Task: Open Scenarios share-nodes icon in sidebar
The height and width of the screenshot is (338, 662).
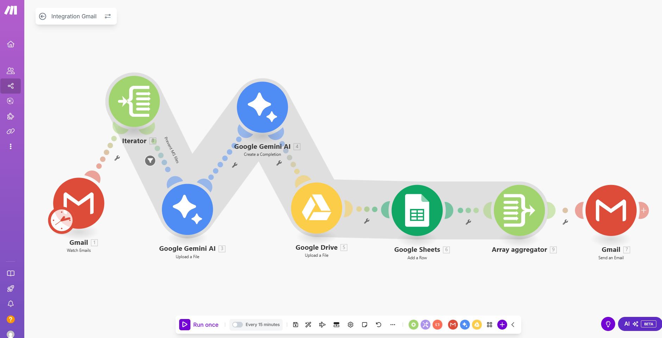Action: click(11, 86)
